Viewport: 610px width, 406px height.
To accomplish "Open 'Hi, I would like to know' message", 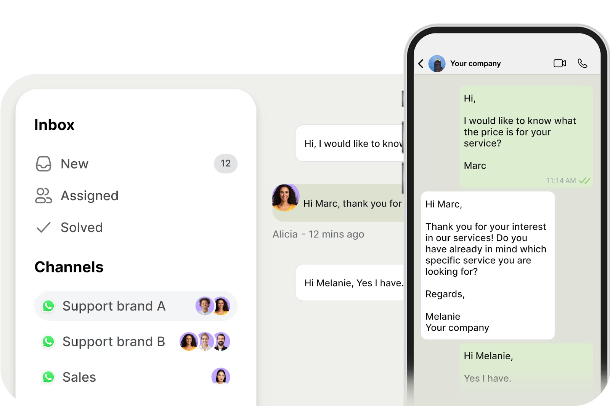I will tap(350, 143).
